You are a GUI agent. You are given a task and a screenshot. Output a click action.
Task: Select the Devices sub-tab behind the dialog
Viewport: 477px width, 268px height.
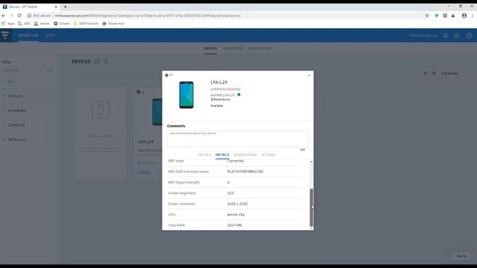[210, 48]
